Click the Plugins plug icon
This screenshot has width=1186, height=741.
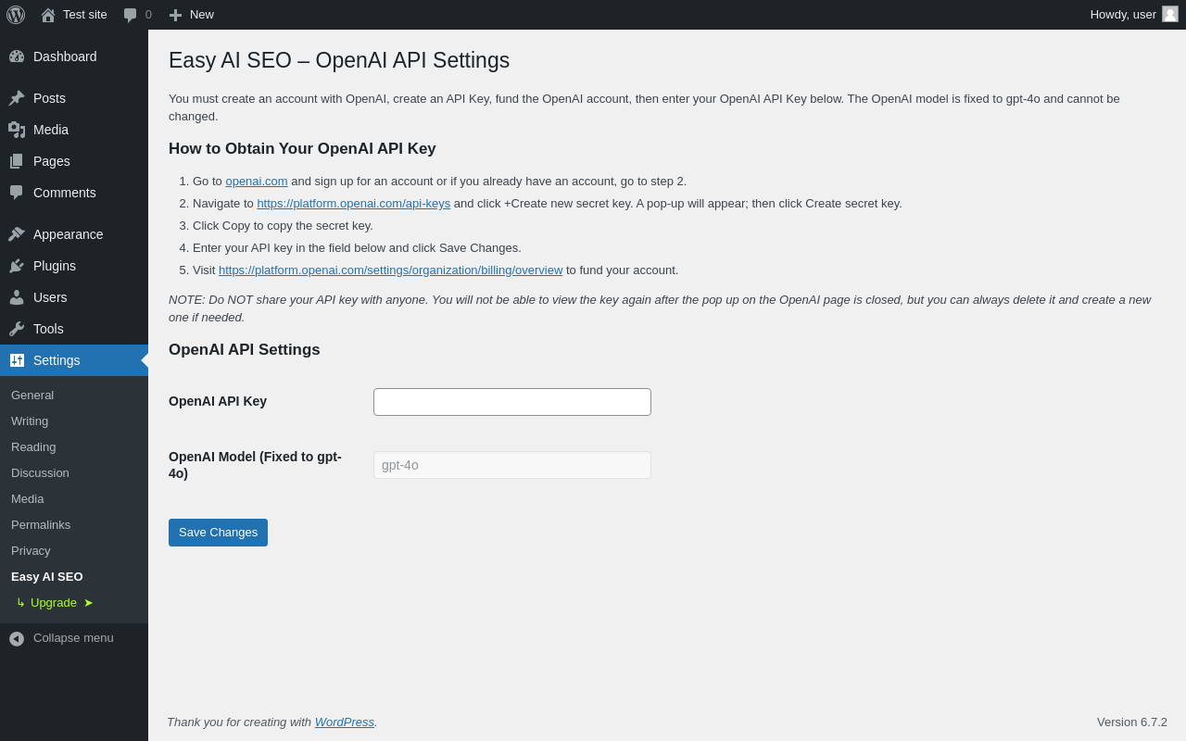click(x=17, y=266)
